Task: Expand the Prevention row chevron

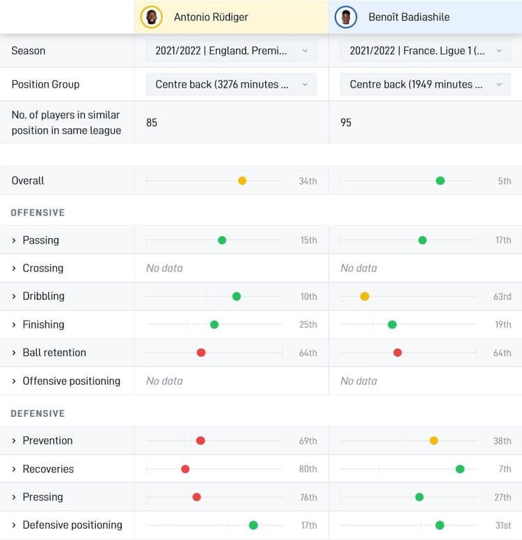Action: pos(14,440)
